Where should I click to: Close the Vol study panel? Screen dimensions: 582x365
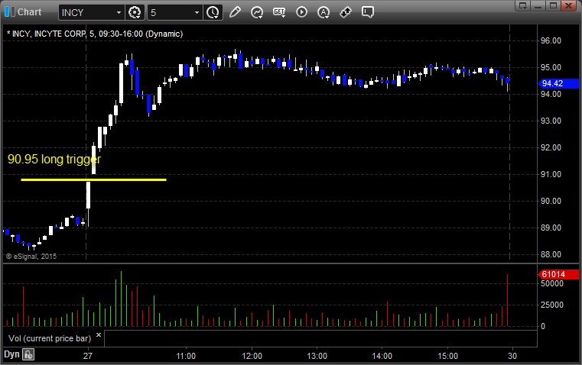pyautogui.click(x=99, y=335)
